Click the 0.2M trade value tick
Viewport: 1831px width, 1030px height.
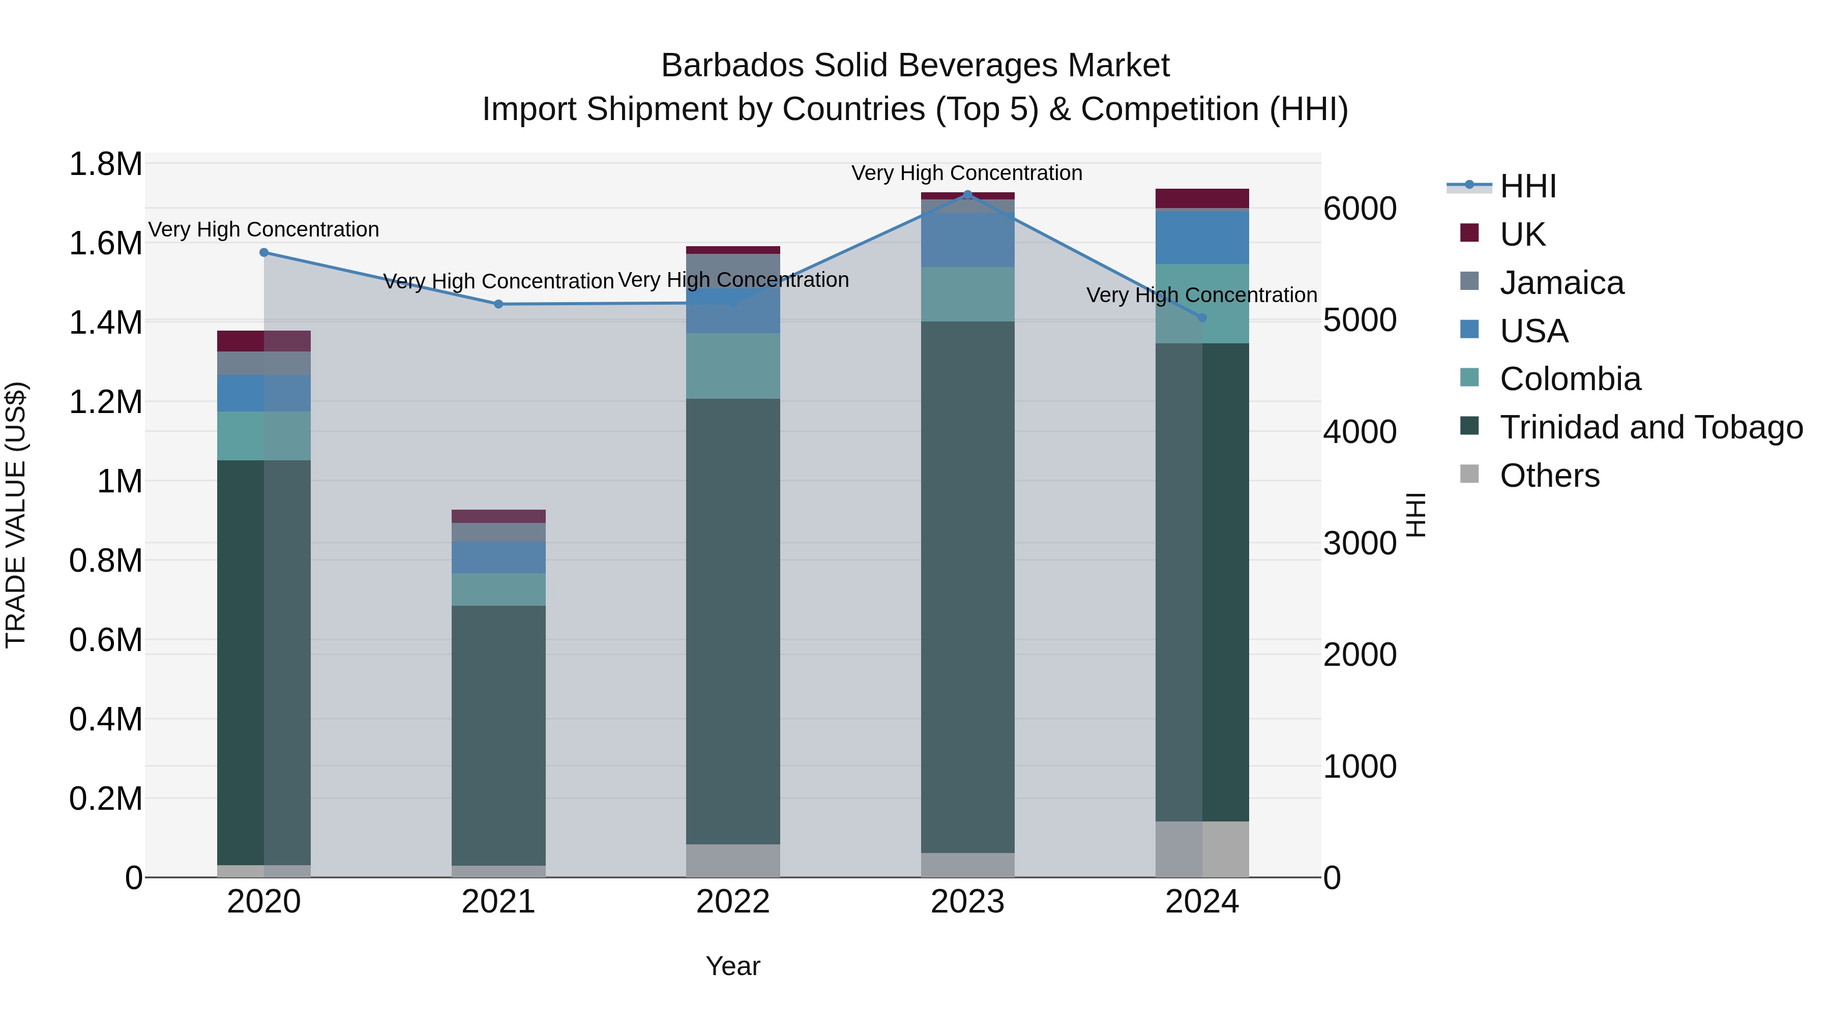[x=105, y=798]
